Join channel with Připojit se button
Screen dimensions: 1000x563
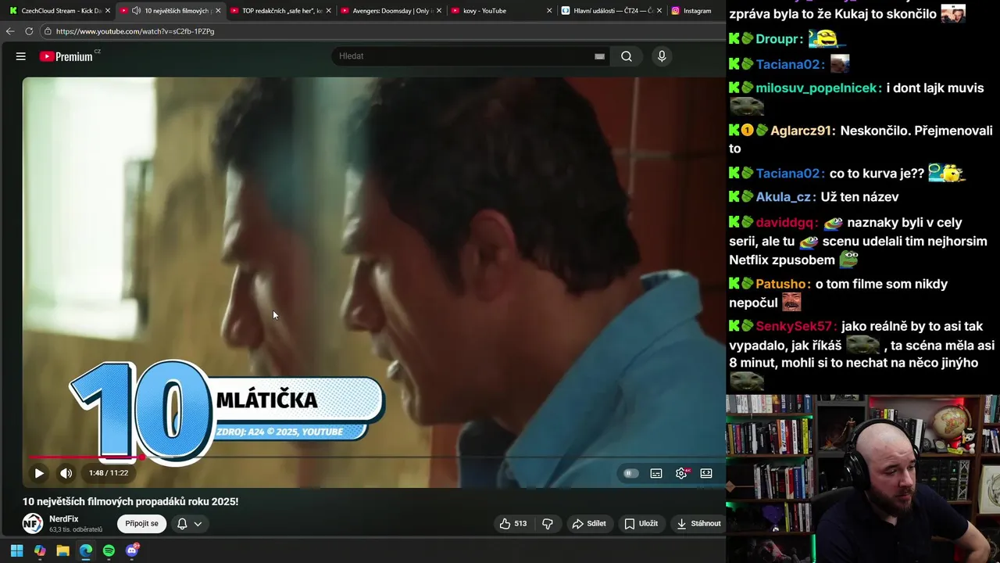(141, 524)
